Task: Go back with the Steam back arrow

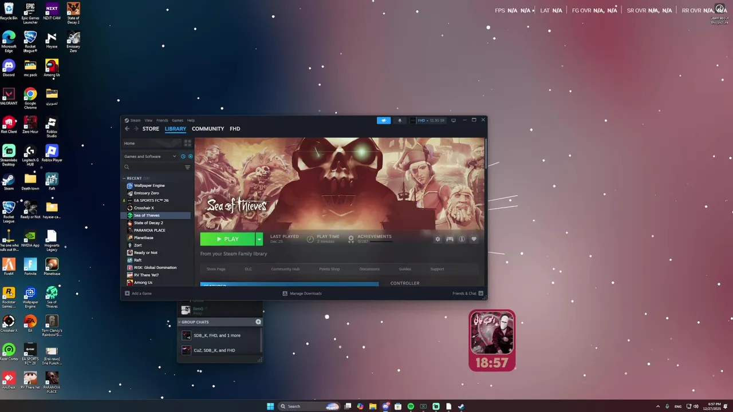Action: tap(127, 129)
